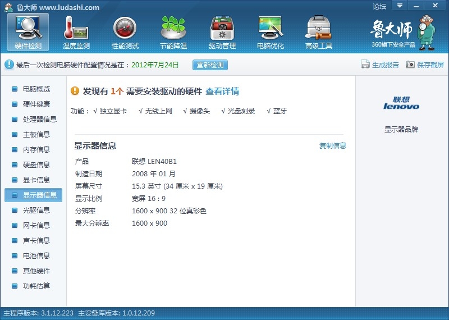Screen dimensions: 449x320
Task: Switch to 处理器信息 in the sidebar
Action: tap(39, 119)
